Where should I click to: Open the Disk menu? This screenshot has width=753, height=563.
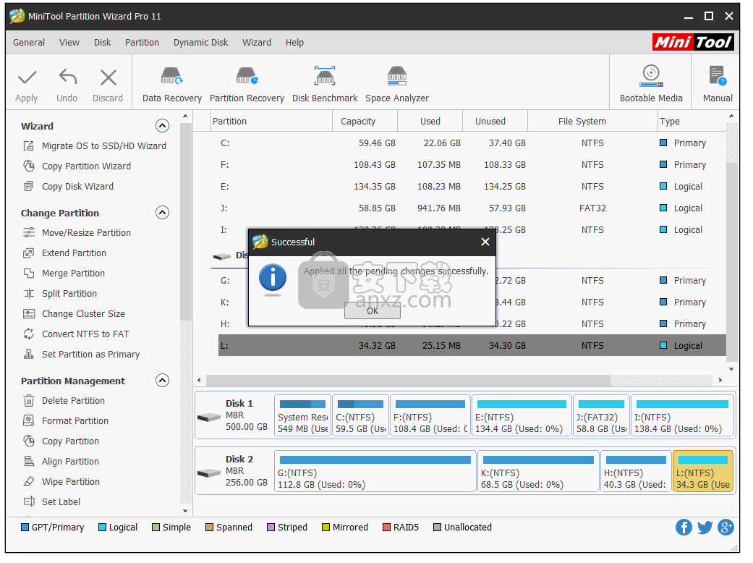(102, 42)
